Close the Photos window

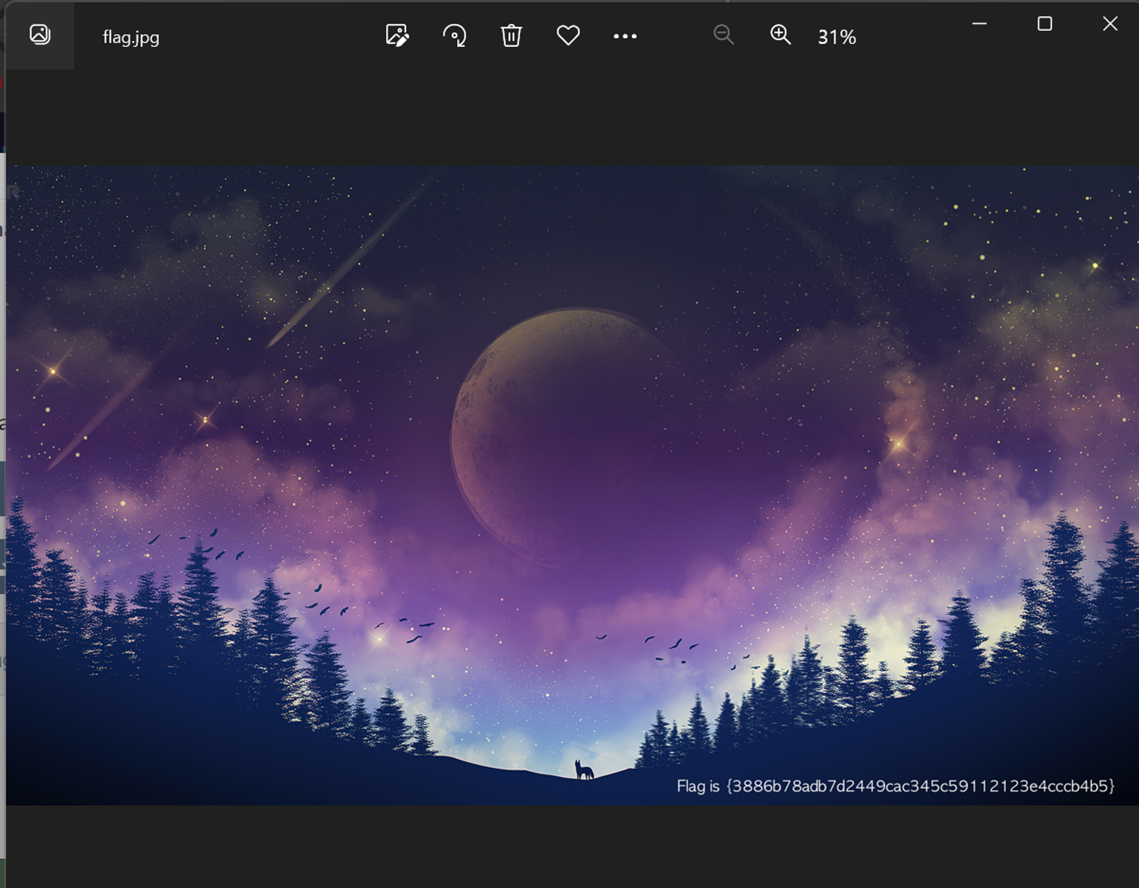(1110, 24)
